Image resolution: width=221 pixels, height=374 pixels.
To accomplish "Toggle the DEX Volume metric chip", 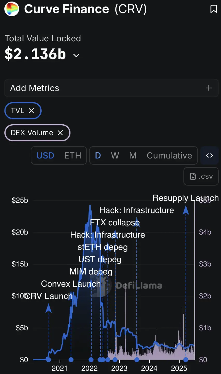I will tap(32, 133).
